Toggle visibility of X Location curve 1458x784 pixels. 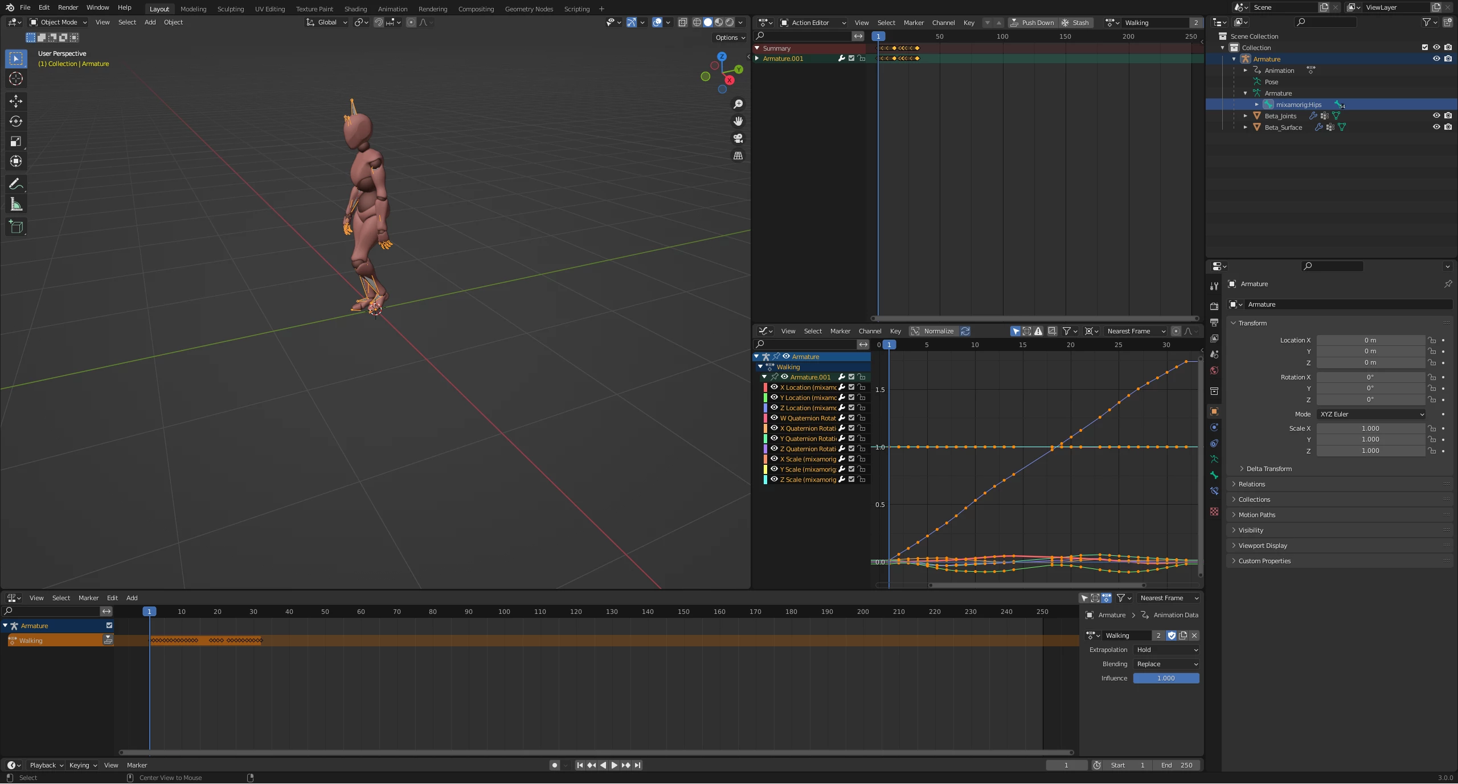[x=774, y=387]
